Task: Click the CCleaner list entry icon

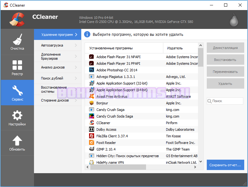Action: (x=91, y=123)
